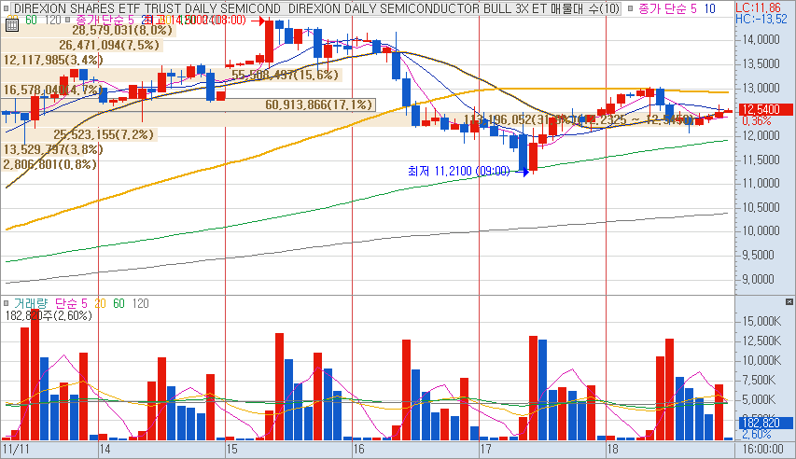
Task: Toggle the square before the second-row 종가 단순 5 legend
Action: pyautogui.click(x=67, y=20)
